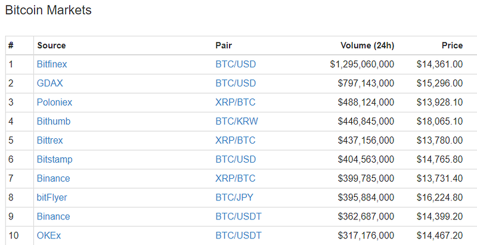Open Bitfinex BTC/USD pair link

coord(236,64)
